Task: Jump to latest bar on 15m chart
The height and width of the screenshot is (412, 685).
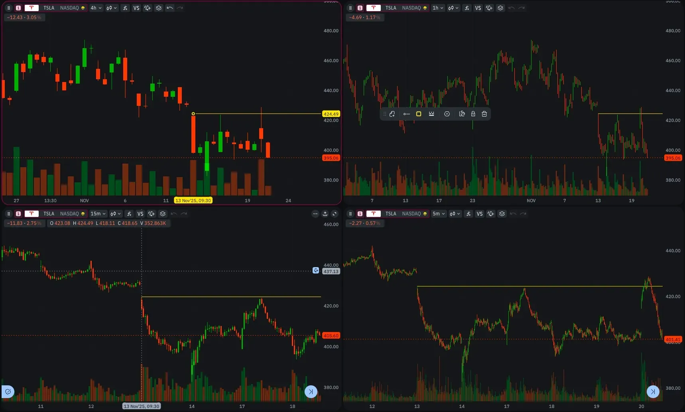Action: [311, 392]
